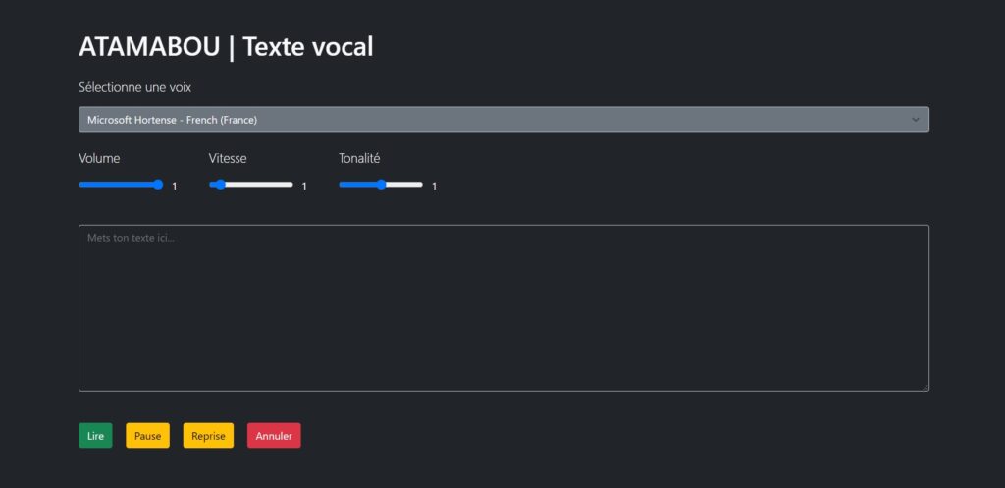Screen dimensions: 1005x488
Task: Click unfilled right end of Vitesse track
Action: 285,184
